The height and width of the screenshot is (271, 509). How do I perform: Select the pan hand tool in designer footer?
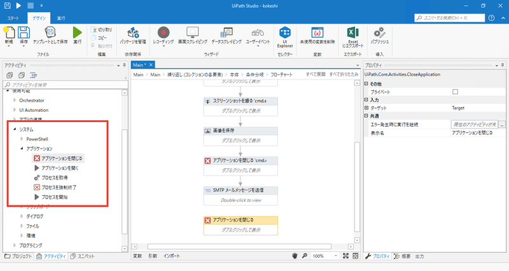295,256
